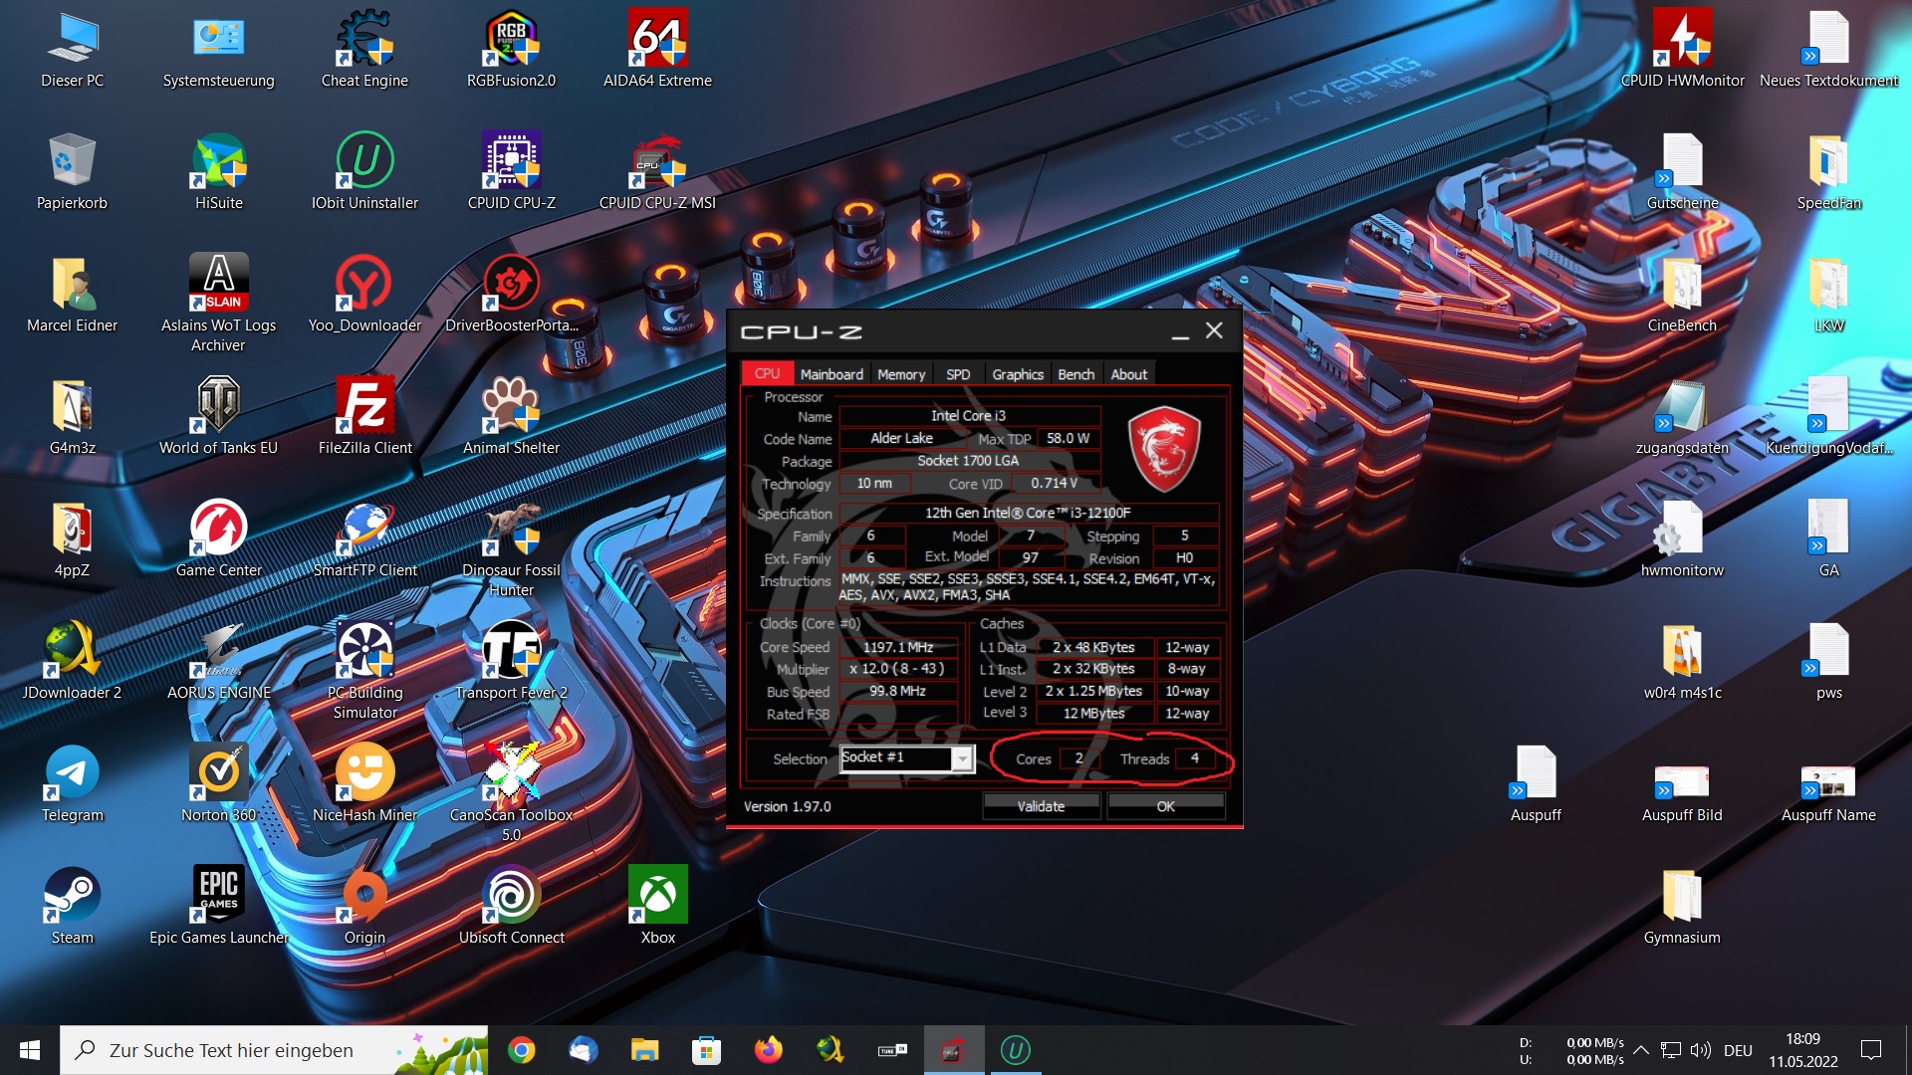Open the Memory tab in CPU-Z
The width and height of the screenshot is (1912, 1075).
pyautogui.click(x=901, y=374)
